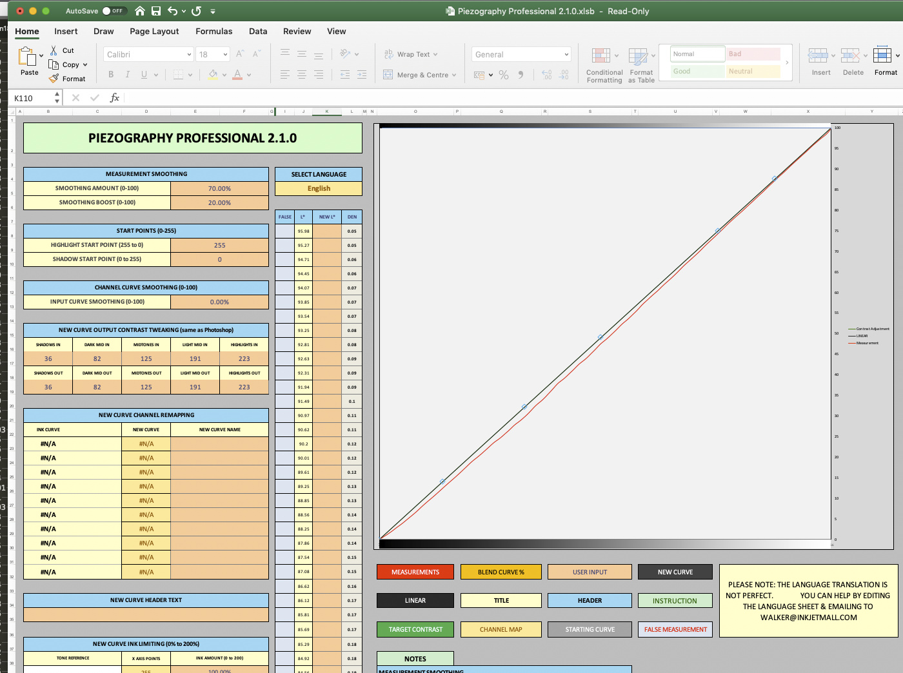
Task: Click the Middle Align icon
Action: tap(302, 54)
